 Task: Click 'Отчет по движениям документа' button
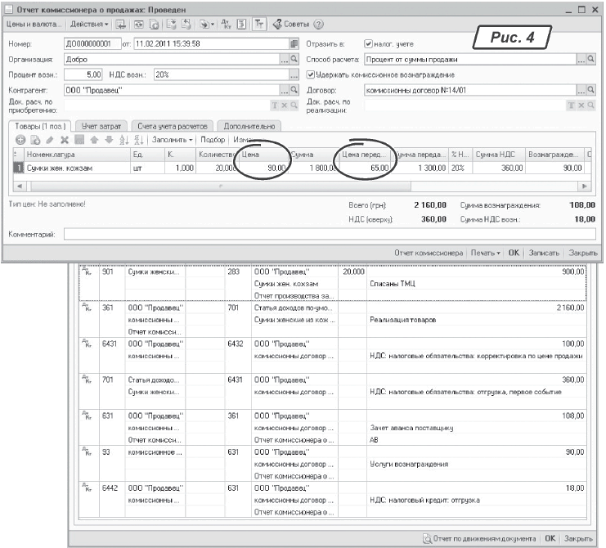click(x=478, y=538)
